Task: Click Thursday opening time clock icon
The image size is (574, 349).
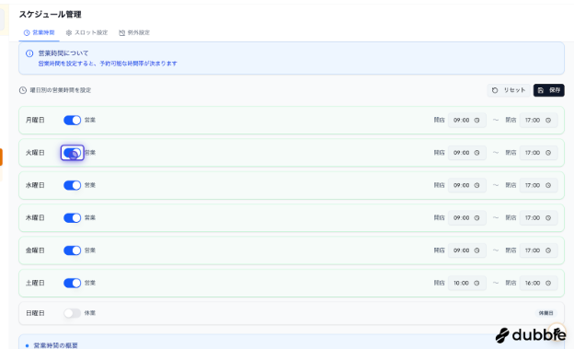Action: pos(477,217)
